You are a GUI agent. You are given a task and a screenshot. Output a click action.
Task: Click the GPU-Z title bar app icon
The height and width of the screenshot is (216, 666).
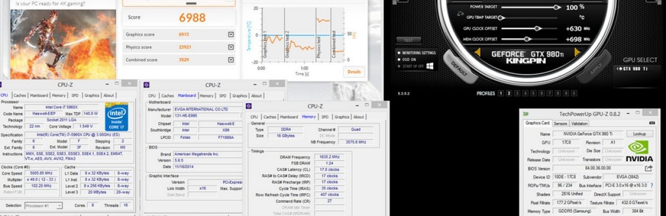526,114
